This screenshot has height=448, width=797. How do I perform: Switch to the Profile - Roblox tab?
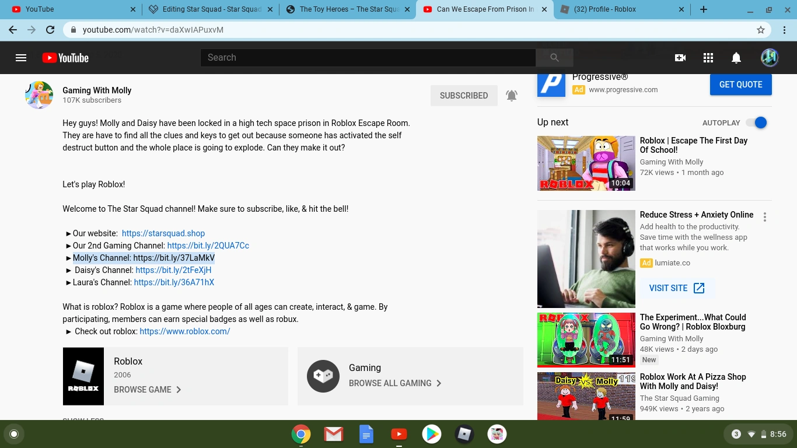(623, 9)
